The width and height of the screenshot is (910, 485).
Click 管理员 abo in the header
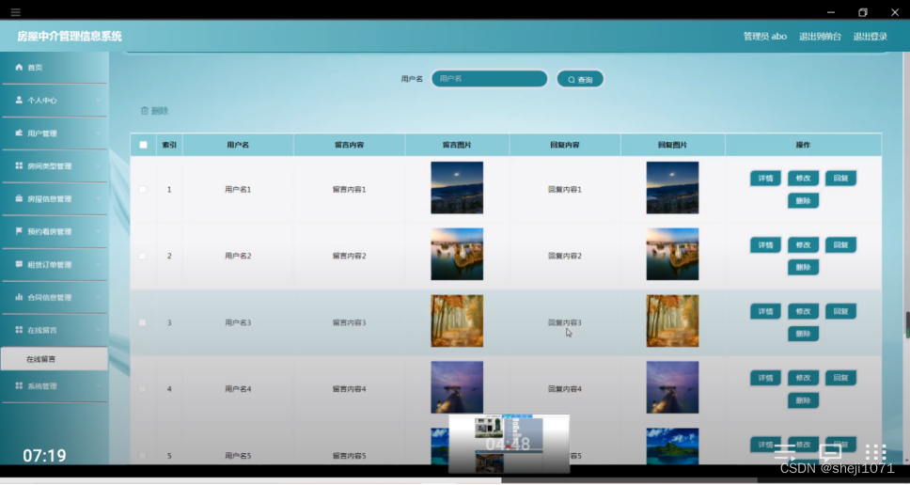765,37
